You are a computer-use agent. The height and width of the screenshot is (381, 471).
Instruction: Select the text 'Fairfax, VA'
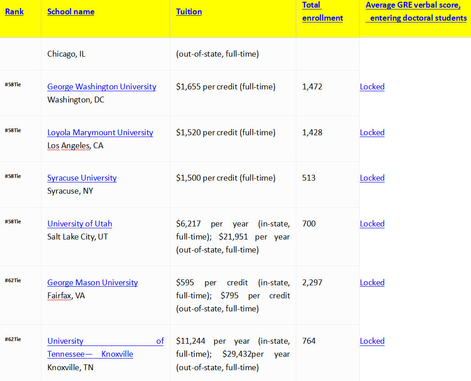66,296
